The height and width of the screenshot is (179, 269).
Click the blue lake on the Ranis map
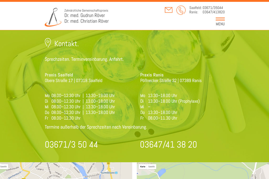[162, 172]
